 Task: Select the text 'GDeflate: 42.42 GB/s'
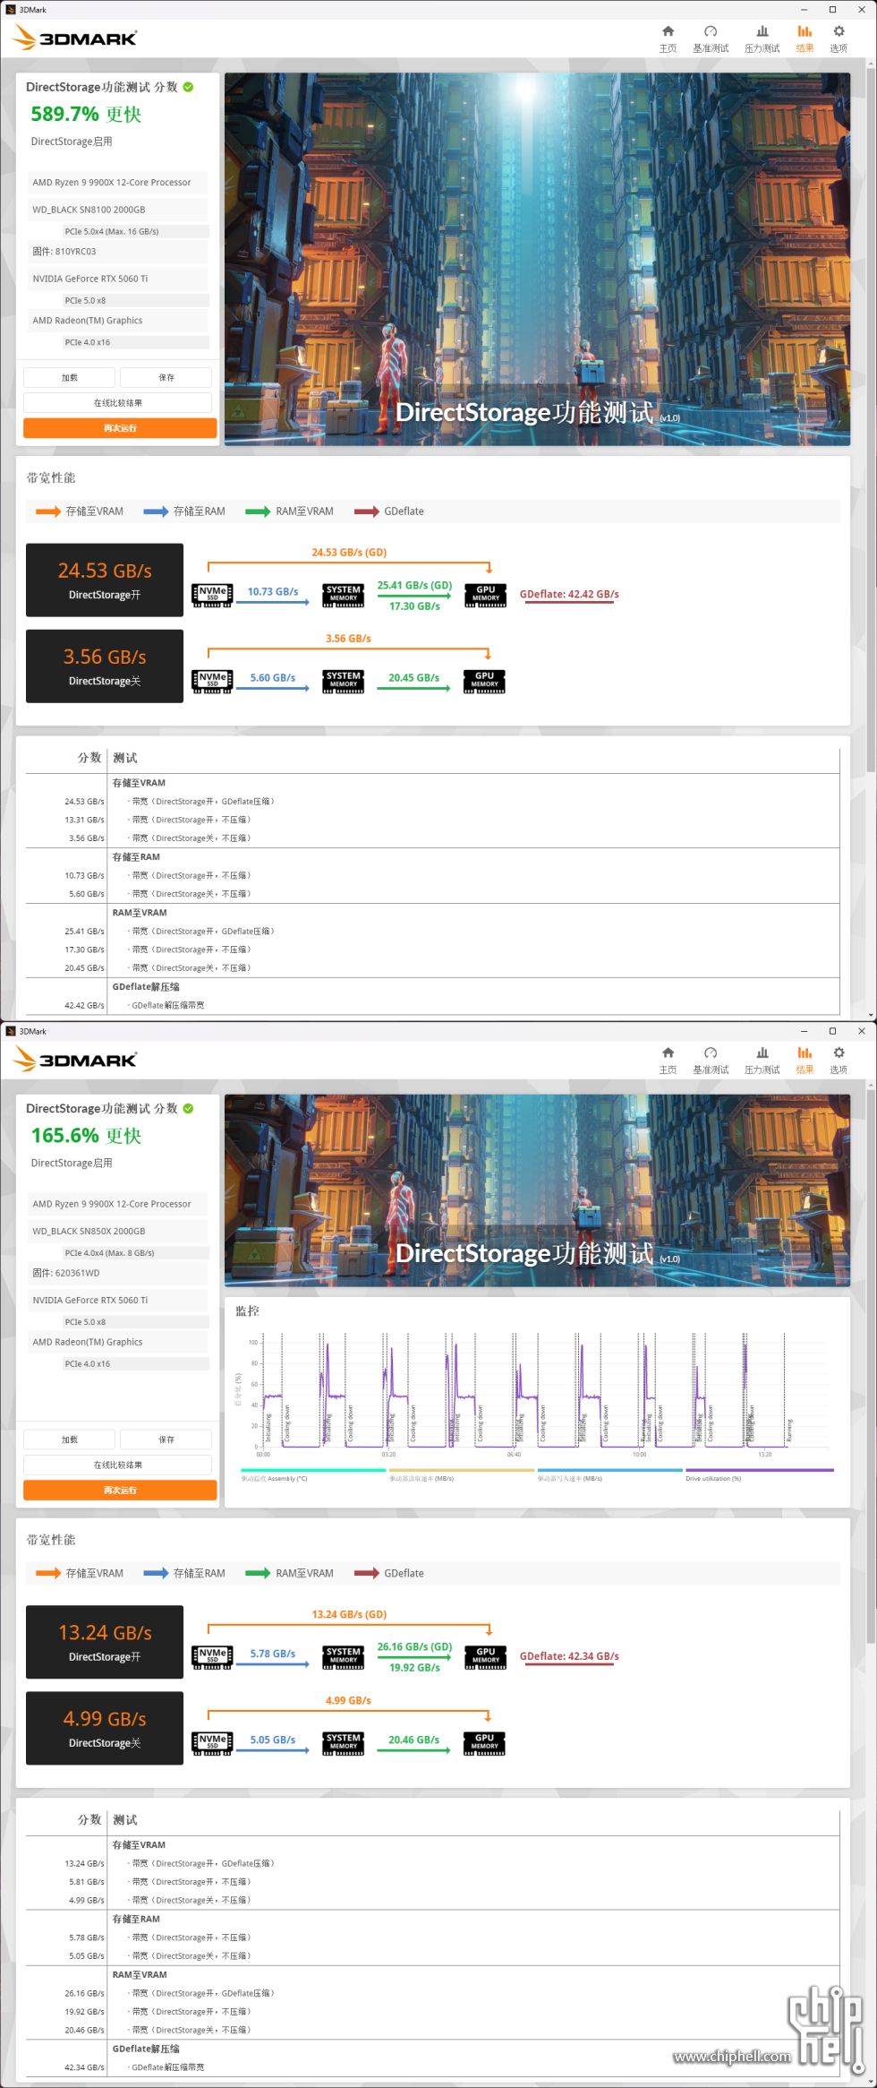[569, 594]
